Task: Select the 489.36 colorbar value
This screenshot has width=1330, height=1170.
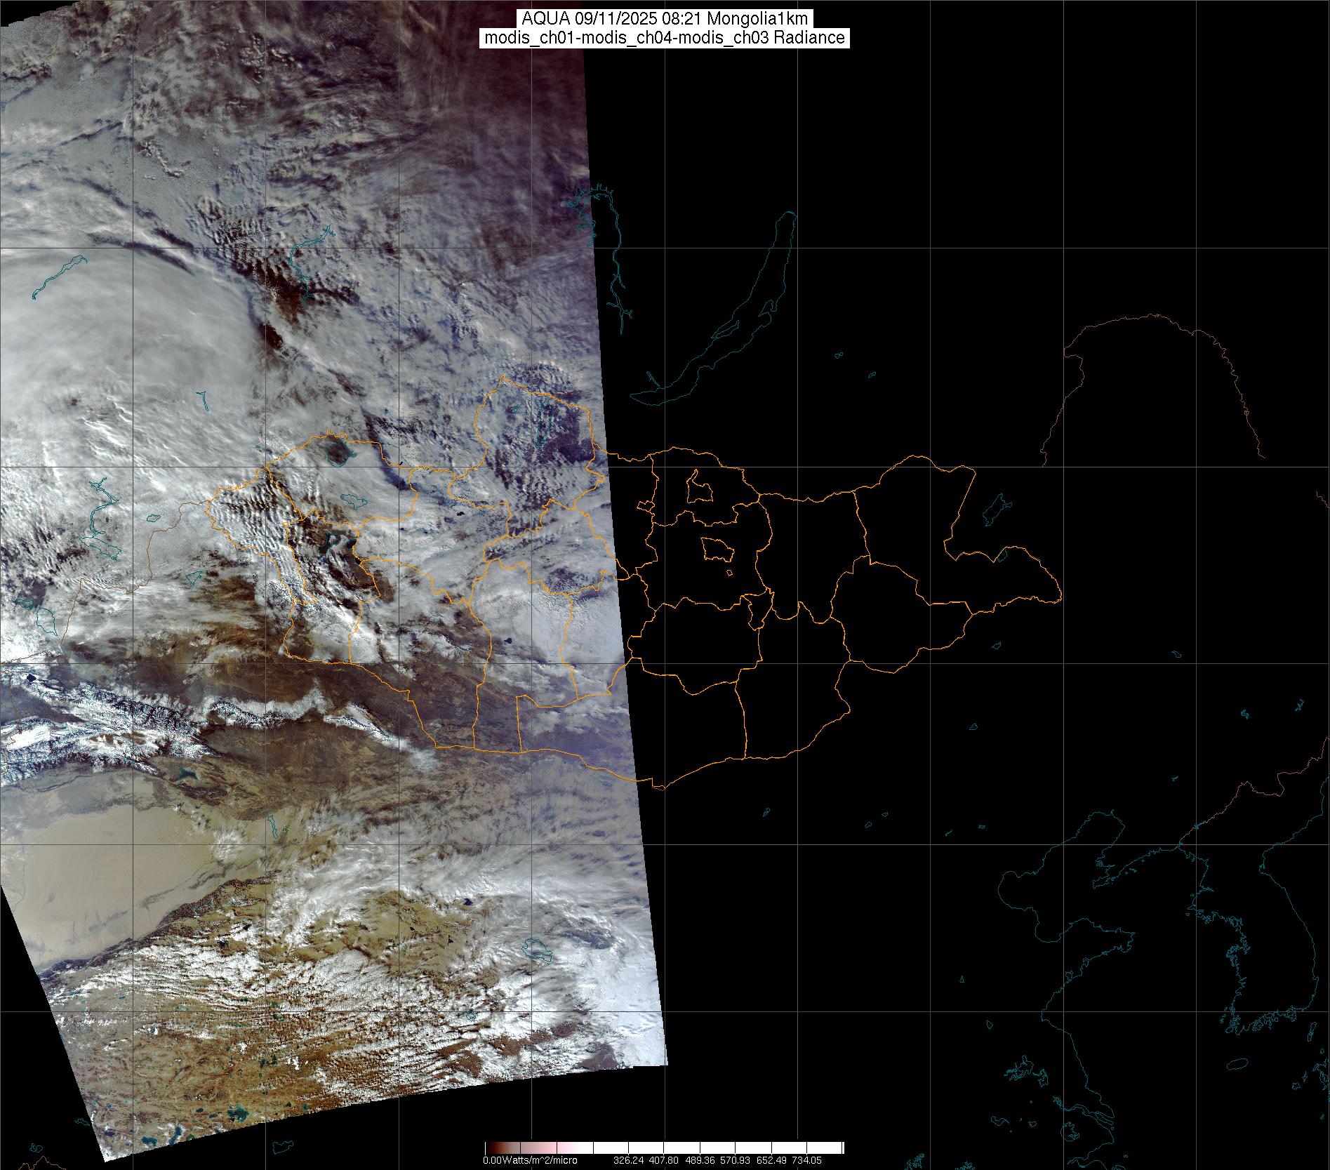Action: 698,1160
